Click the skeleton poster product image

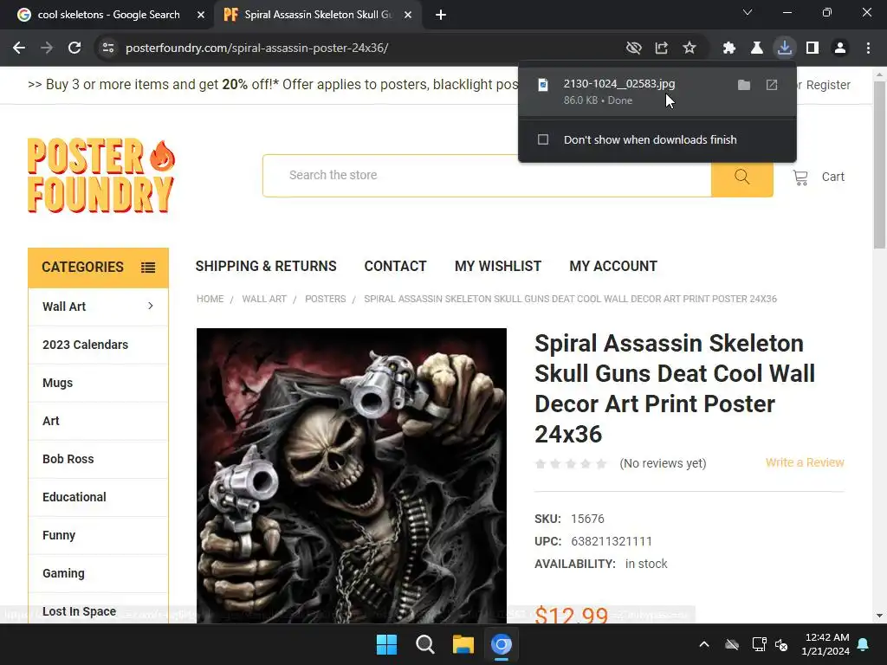tap(352, 475)
